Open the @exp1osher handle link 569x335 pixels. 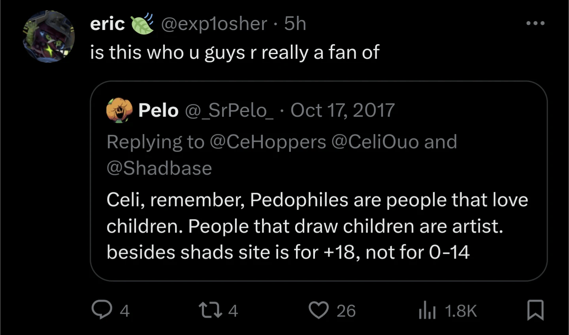click(214, 24)
